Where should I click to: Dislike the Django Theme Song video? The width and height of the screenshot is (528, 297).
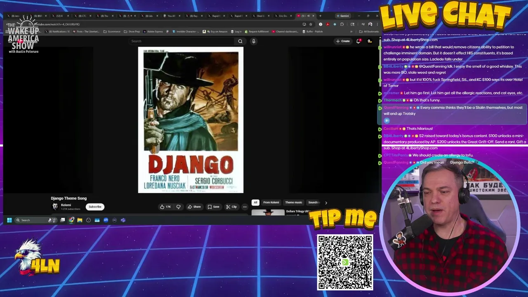point(178,207)
